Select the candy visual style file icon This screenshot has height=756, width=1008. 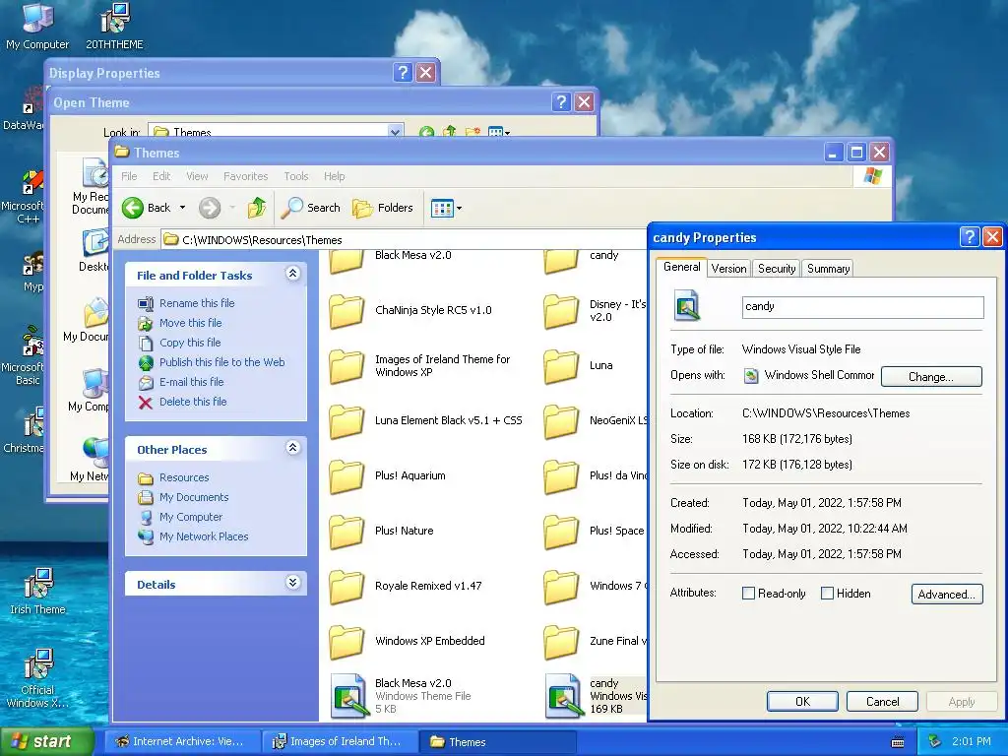pyautogui.click(x=564, y=696)
